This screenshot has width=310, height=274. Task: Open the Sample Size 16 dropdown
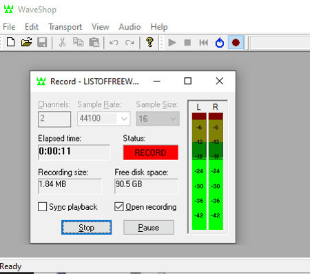[158, 119]
